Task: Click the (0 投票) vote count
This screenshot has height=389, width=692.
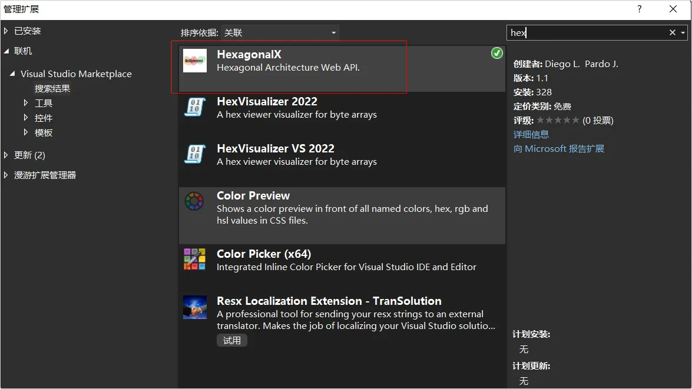Action: click(x=598, y=121)
